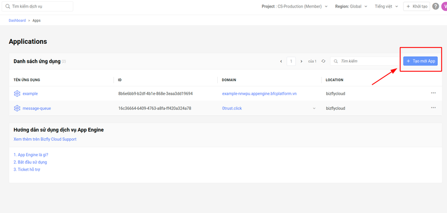Open the Dashboard breadcrumb link
The image size is (447, 213).
pos(17,21)
